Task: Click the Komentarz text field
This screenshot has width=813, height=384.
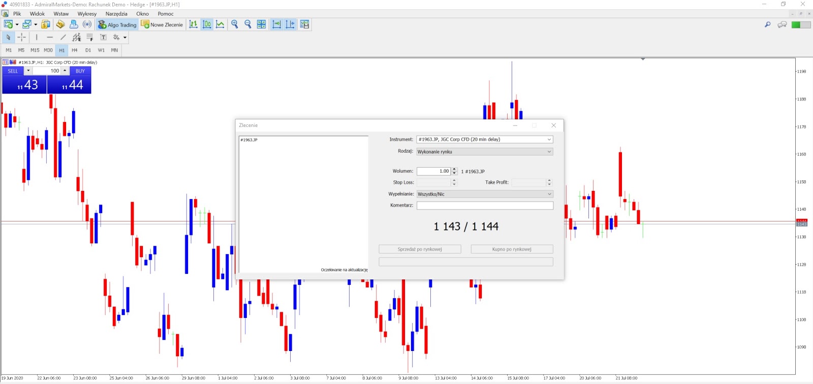Action: pos(485,205)
